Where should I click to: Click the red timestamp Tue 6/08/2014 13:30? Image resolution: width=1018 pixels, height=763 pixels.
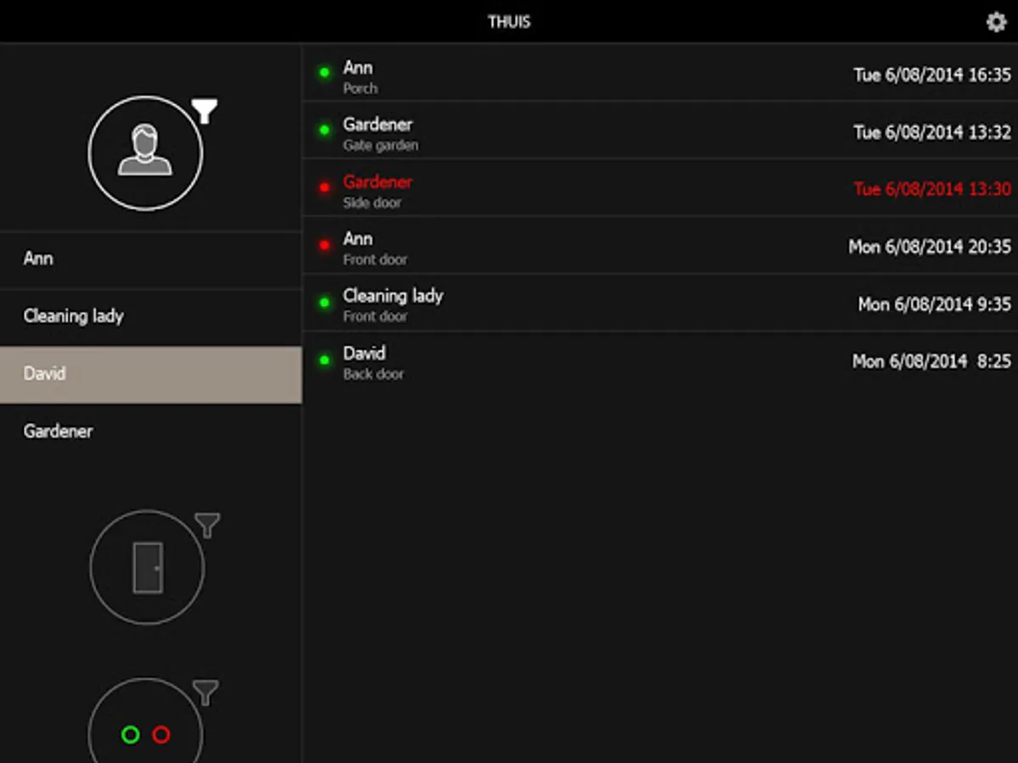coord(932,189)
